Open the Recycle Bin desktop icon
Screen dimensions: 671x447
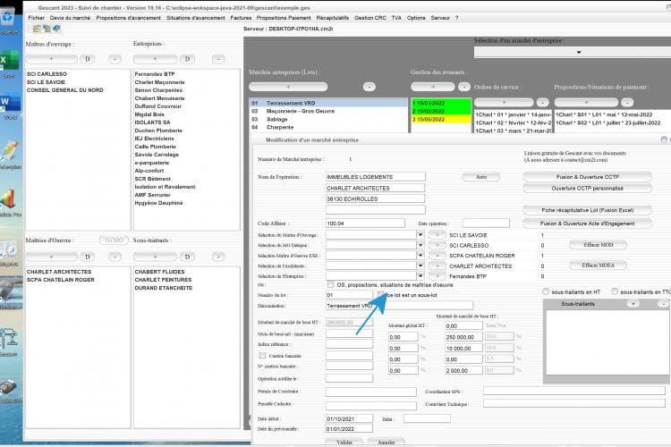(8, 20)
